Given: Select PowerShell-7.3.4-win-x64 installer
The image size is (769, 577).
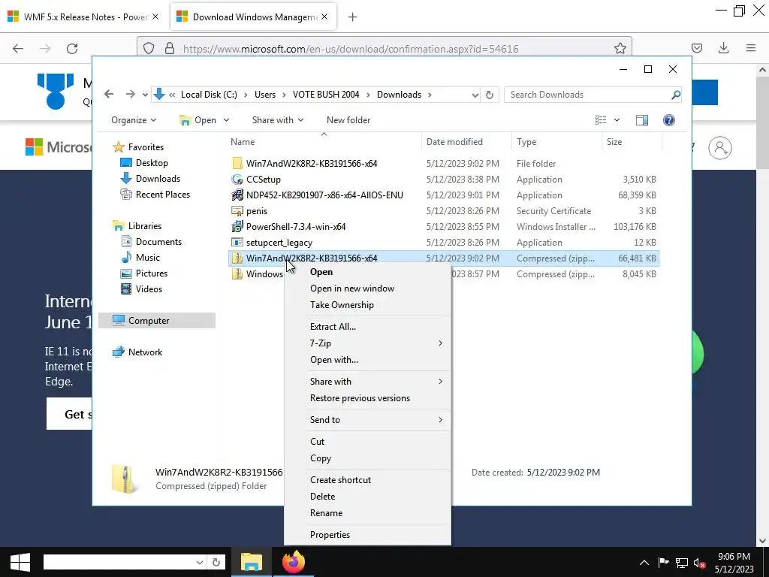Looking at the screenshot, I should (x=444, y=226).
